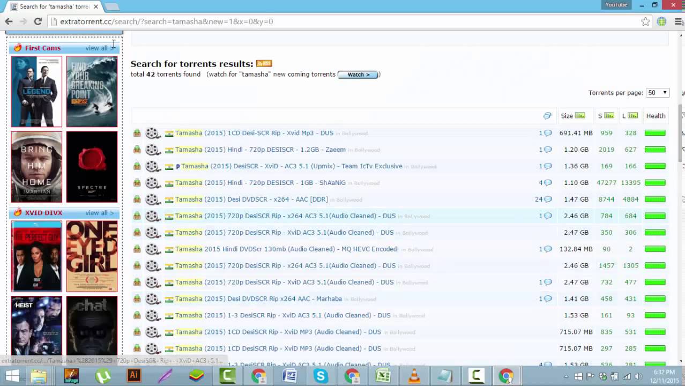Open VLC media player from the taskbar

(414, 376)
